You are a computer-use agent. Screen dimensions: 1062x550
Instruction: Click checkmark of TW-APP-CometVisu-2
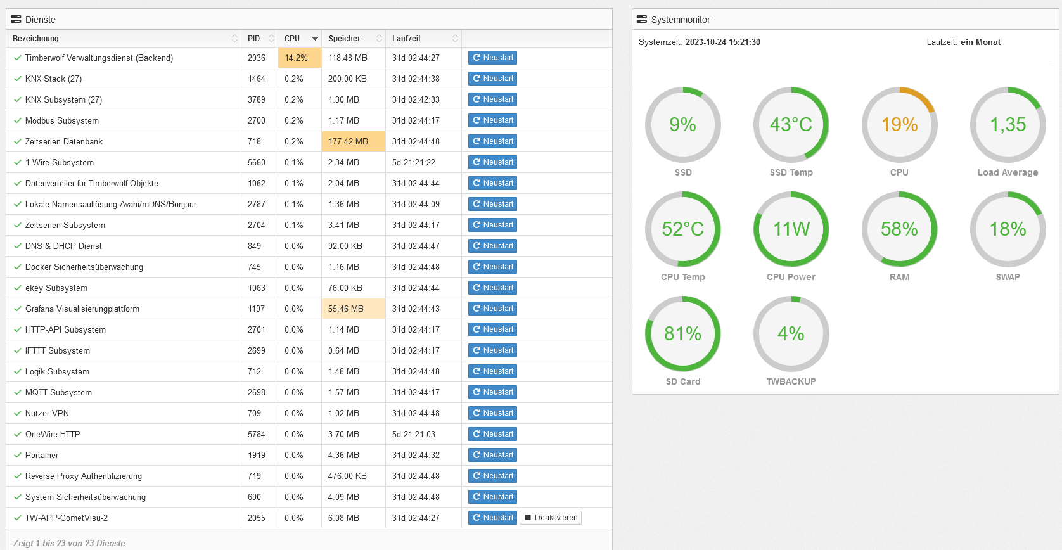[x=18, y=518]
